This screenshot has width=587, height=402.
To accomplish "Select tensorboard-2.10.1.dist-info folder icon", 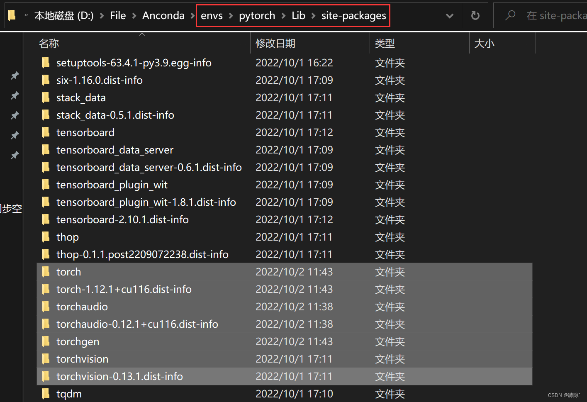I will tap(46, 219).
